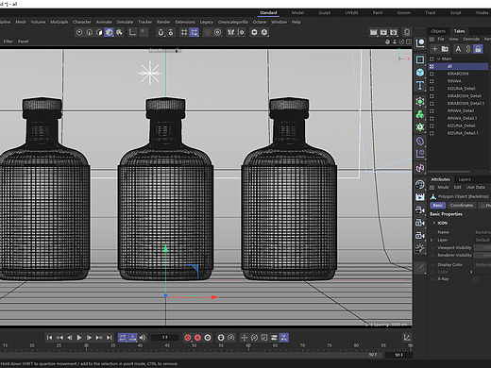Open the Attributes manager hamburger menu

(432, 188)
